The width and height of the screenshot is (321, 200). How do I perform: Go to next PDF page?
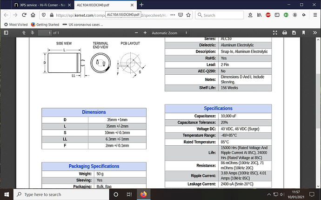point(32,33)
